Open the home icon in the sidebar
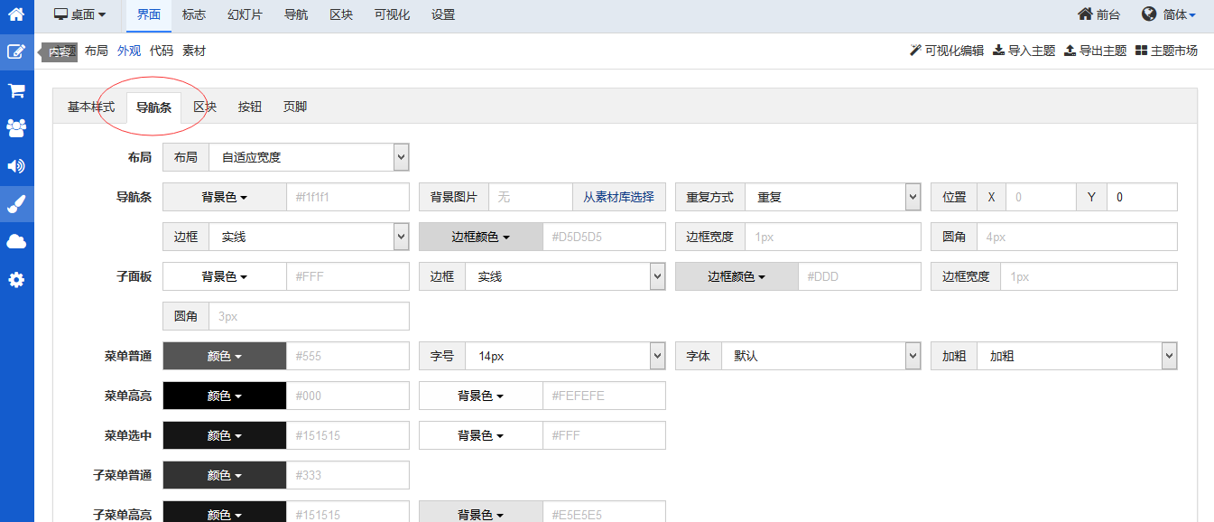The height and width of the screenshot is (522, 1214). (x=16, y=14)
